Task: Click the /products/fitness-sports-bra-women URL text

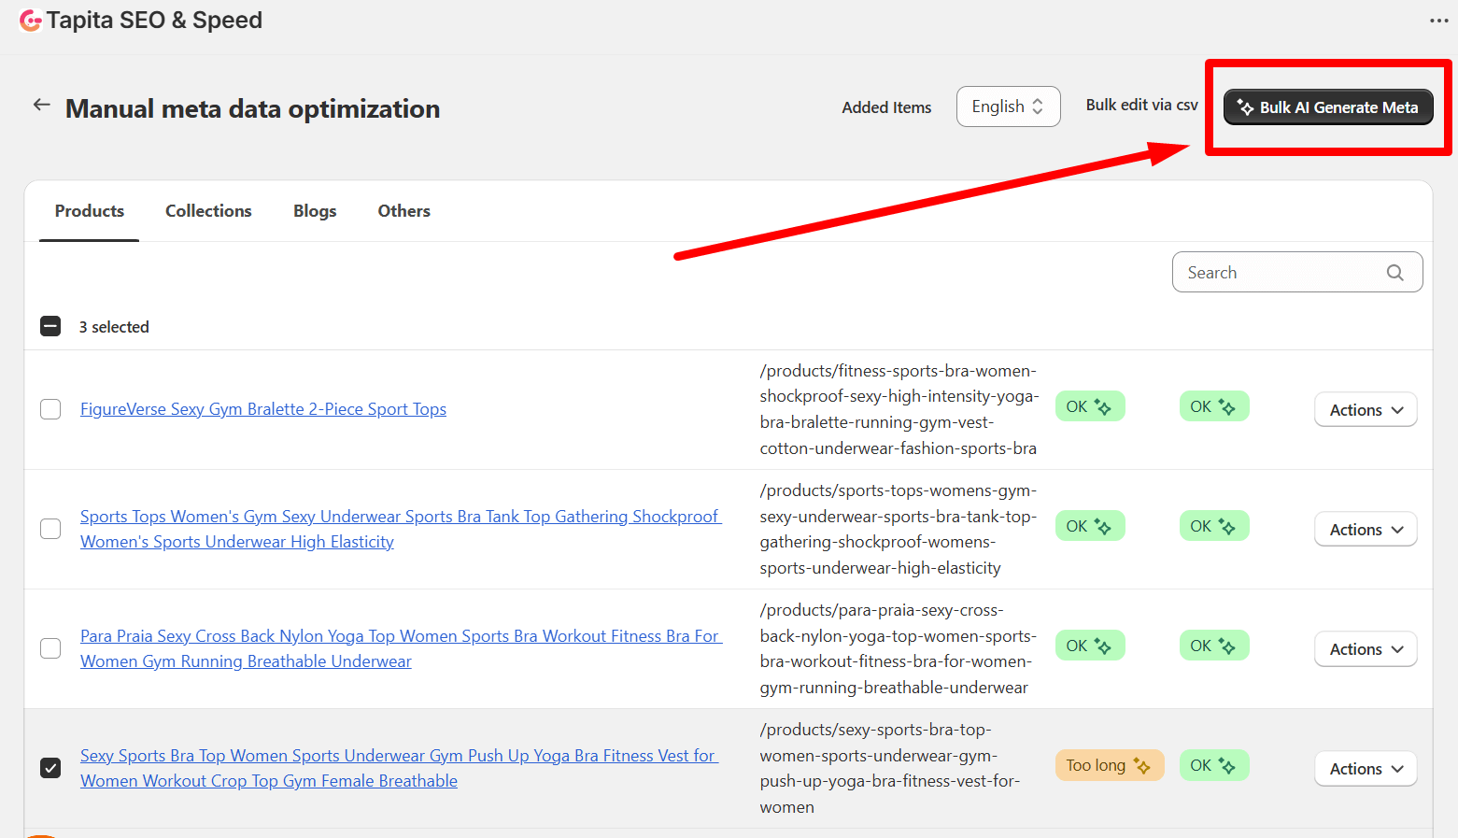Action: click(899, 409)
